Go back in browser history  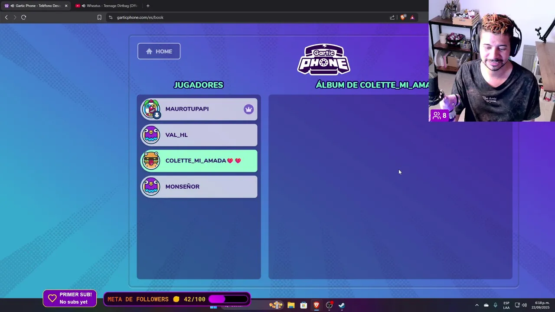[x=6, y=17]
